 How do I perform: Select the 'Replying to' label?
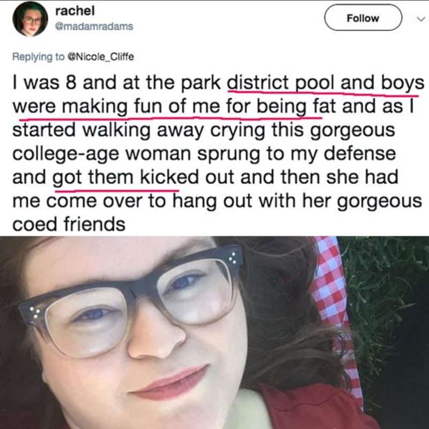[x=39, y=57]
